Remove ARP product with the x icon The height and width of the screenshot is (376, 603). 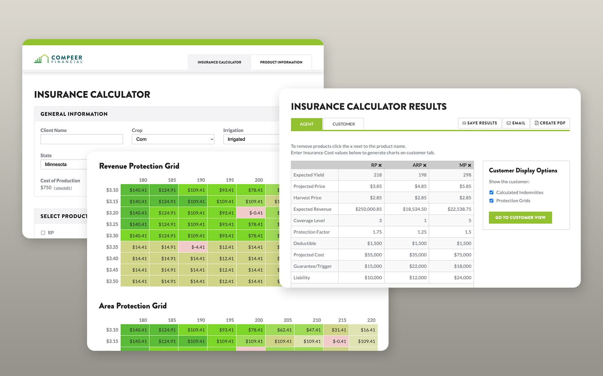coord(425,165)
